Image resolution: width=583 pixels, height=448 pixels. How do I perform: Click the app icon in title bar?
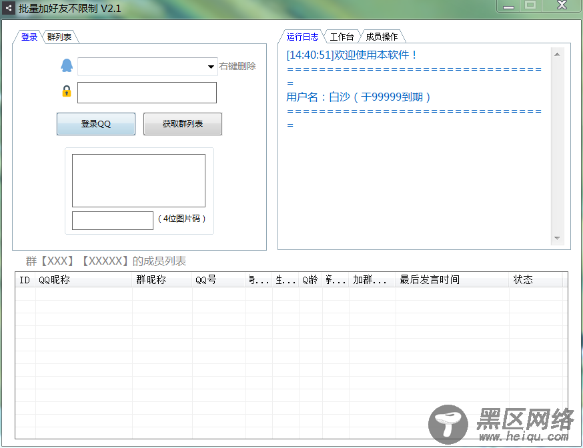9,7
